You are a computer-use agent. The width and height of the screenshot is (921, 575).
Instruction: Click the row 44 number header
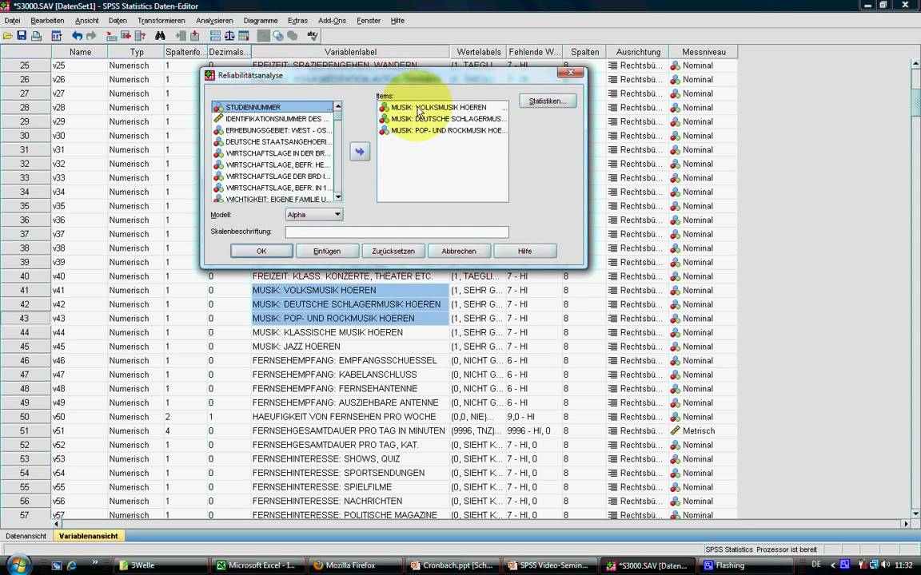(26, 332)
